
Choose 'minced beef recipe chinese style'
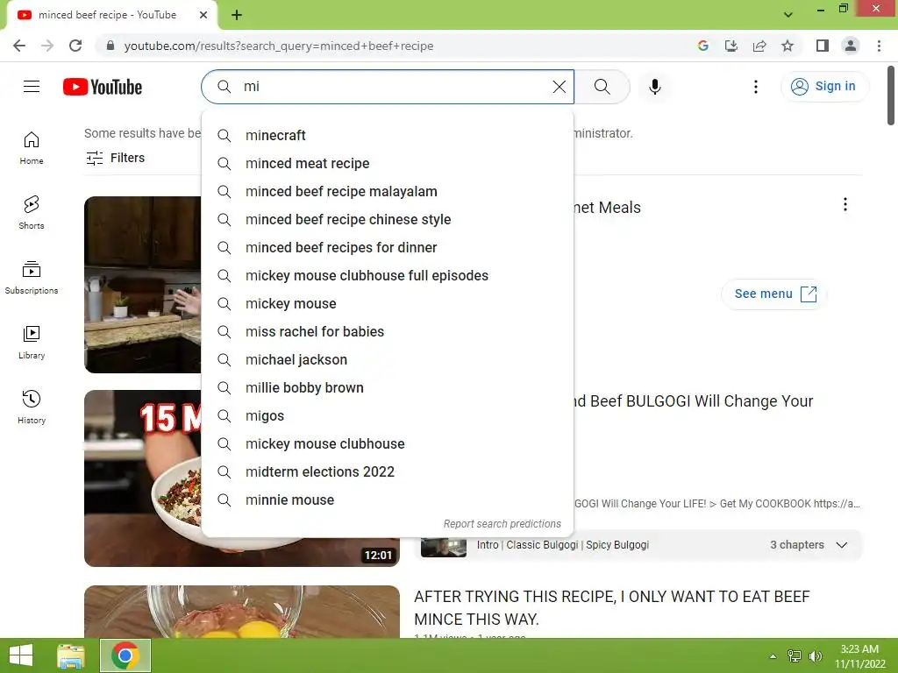tap(387, 219)
